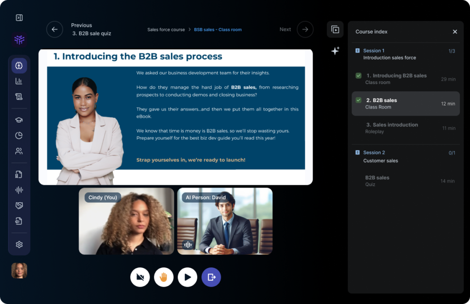Open the users group icon
Image resolution: width=470 pixels, height=304 pixels.
[x=19, y=151]
